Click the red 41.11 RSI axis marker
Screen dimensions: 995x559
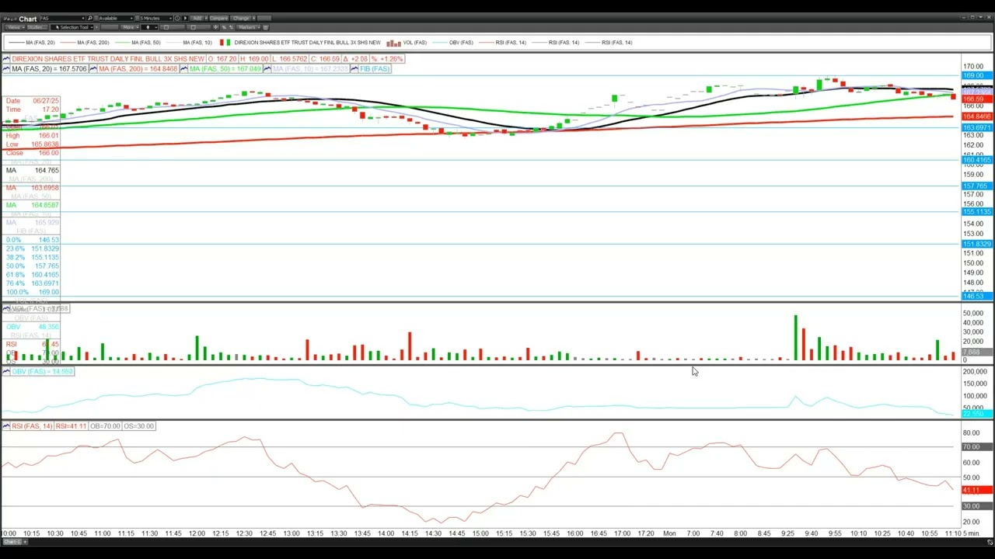[x=976, y=490]
